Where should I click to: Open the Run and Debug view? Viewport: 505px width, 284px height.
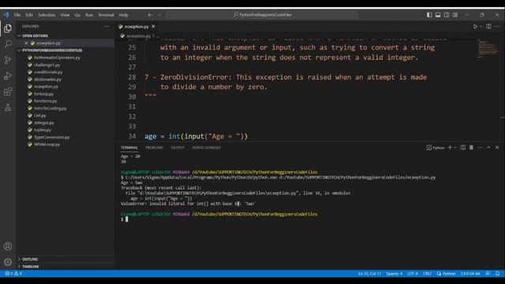pyautogui.click(x=8, y=76)
